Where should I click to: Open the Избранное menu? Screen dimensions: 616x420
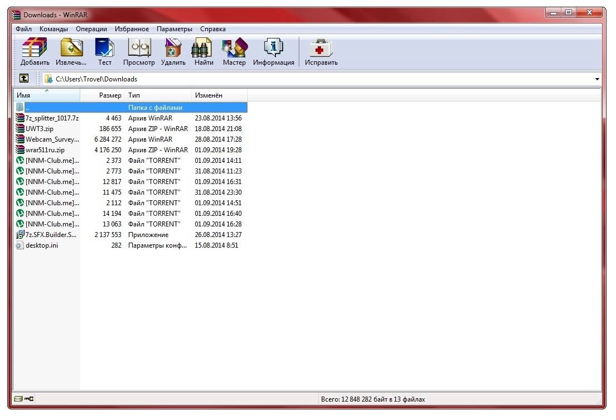pyautogui.click(x=132, y=28)
